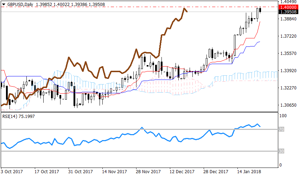Click the 1.32270 price scale value
Screen dimensions: 299x176
point(288,88)
